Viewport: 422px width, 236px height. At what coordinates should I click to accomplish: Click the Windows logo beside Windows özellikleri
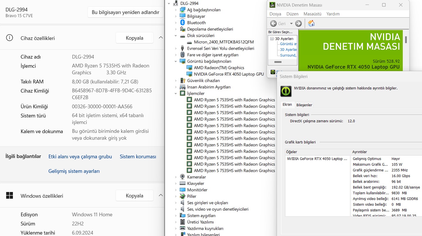9,195
